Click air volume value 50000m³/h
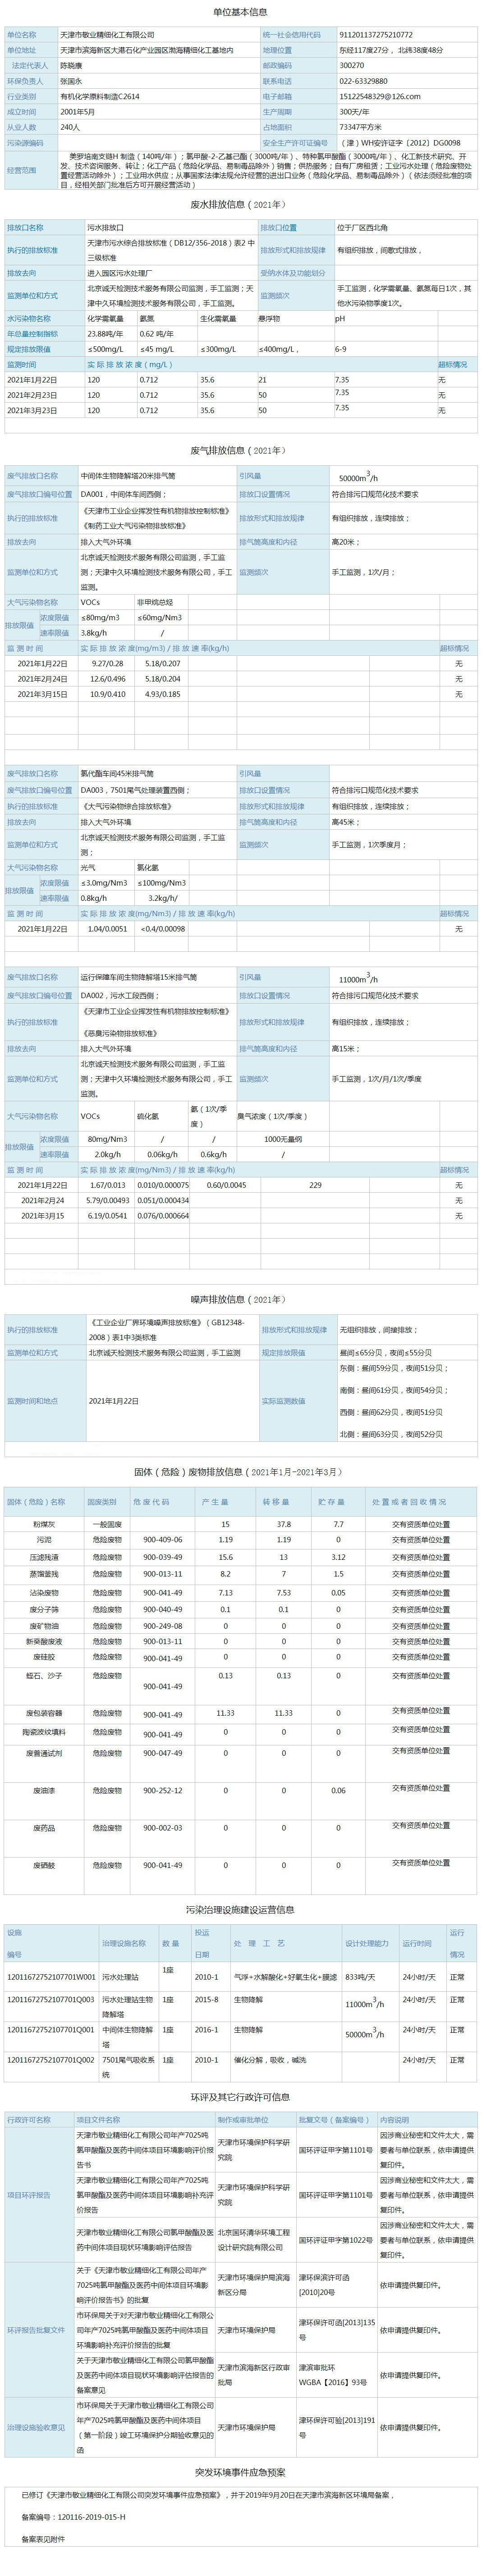The image size is (482, 2576). (x=358, y=478)
